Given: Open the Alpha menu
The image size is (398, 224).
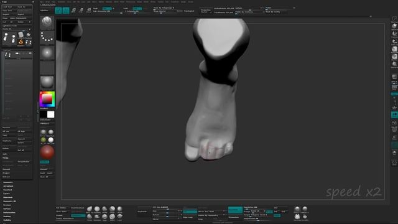Looking at the screenshot, I should coord(42,2).
